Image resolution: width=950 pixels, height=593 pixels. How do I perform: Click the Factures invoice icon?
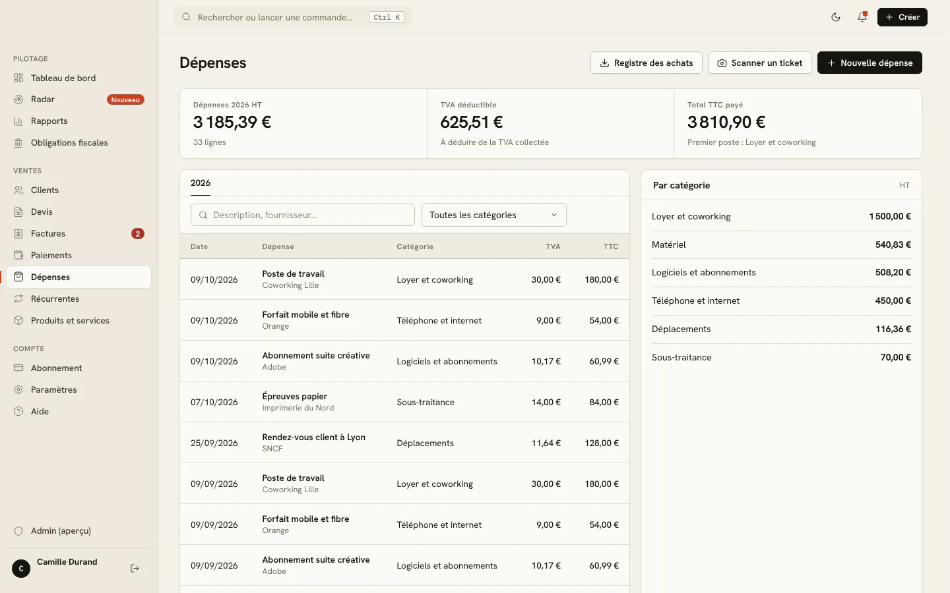[18, 234]
